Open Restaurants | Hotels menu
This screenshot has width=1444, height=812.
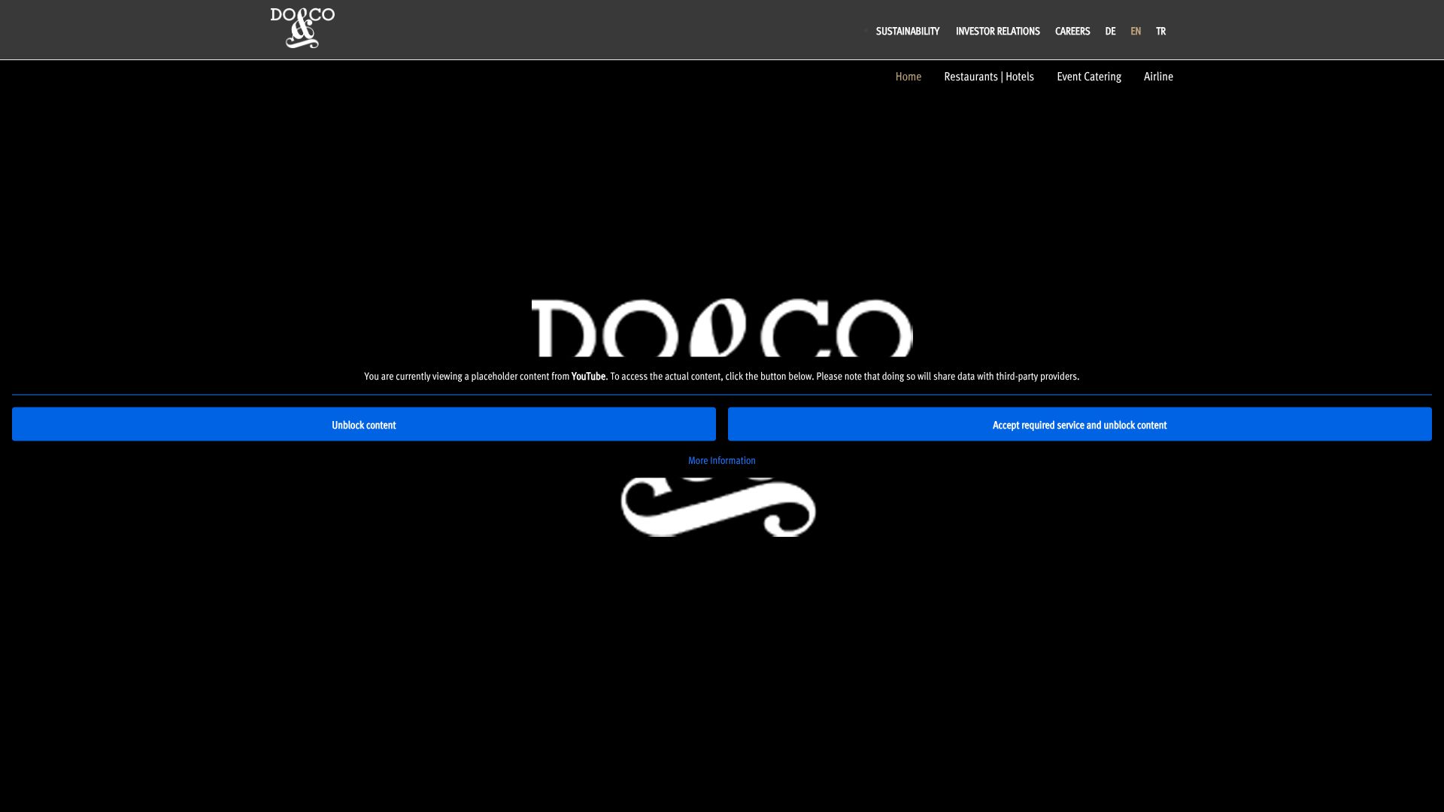coord(989,77)
